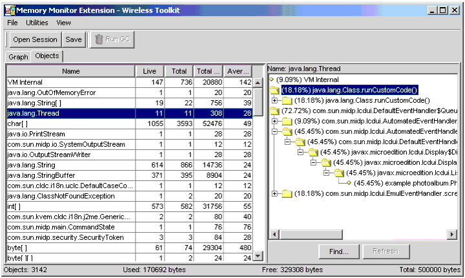The width and height of the screenshot is (465, 278).
Task: Select the java.lang.String row
Action: point(130,165)
